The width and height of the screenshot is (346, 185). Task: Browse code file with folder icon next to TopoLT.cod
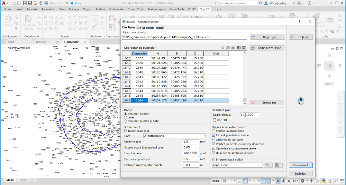click(x=268, y=165)
